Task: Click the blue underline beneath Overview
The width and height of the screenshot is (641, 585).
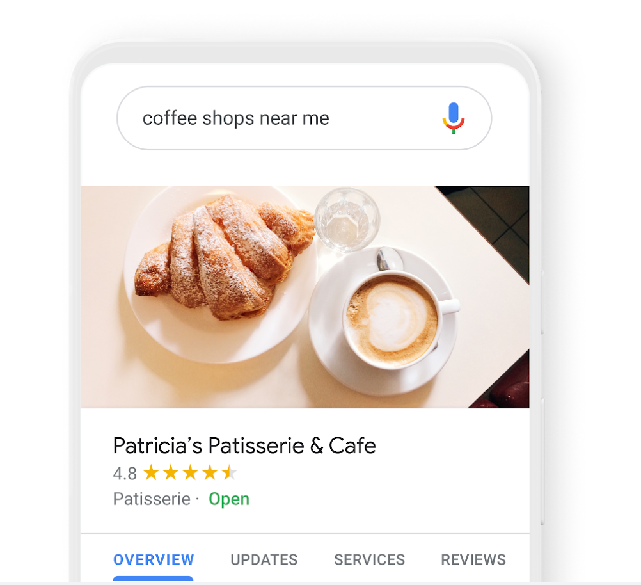Action: (x=153, y=579)
